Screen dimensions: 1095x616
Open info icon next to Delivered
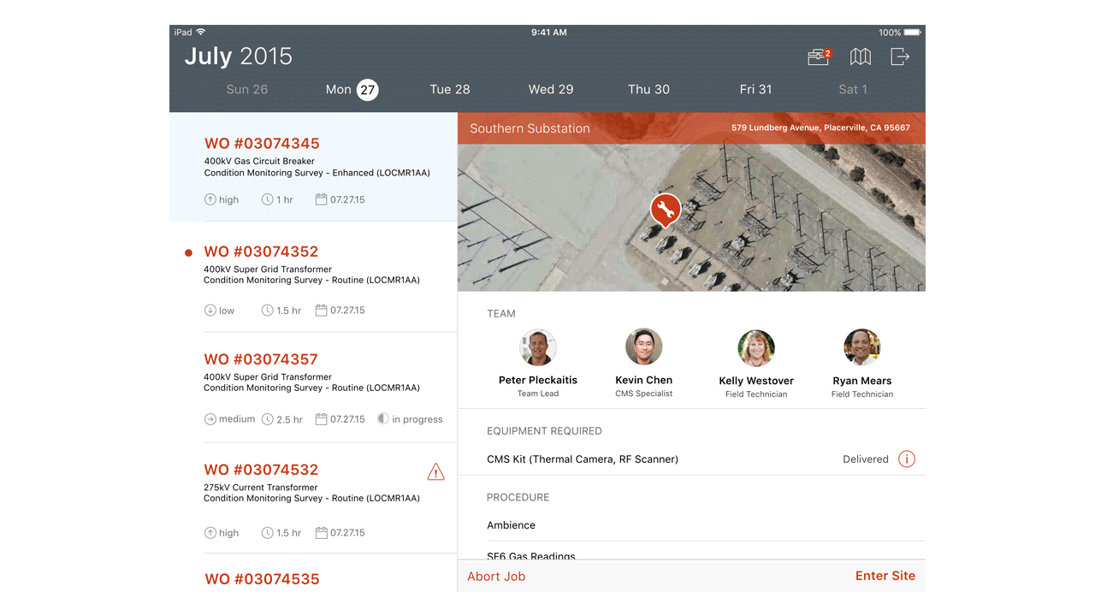pyautogui.click(x=907, y=459)
